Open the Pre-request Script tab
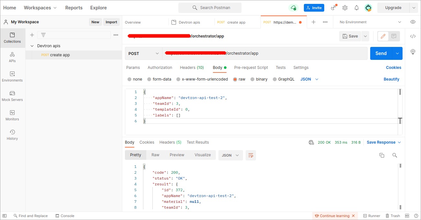 coord(251,68)
